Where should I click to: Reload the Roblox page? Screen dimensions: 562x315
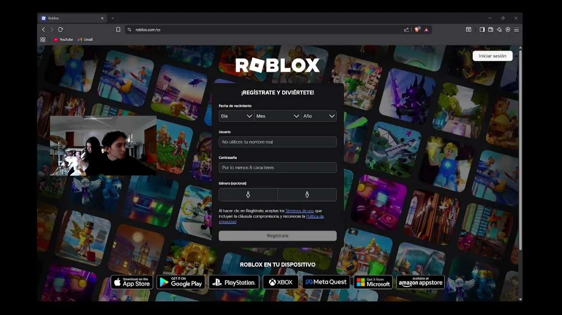(x=60, y=29)
